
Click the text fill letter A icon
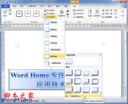click(68, 10)
